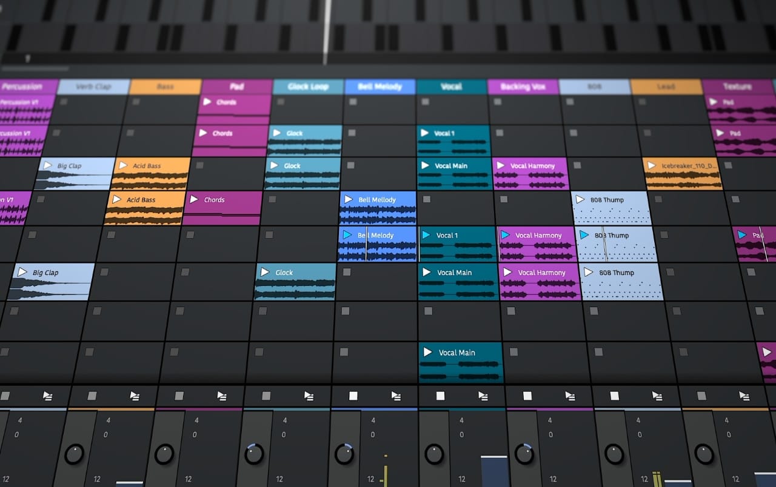
Task: Play Vocal Main clip in bottom row
Action: pyautogui.click(x=427, y=352)
